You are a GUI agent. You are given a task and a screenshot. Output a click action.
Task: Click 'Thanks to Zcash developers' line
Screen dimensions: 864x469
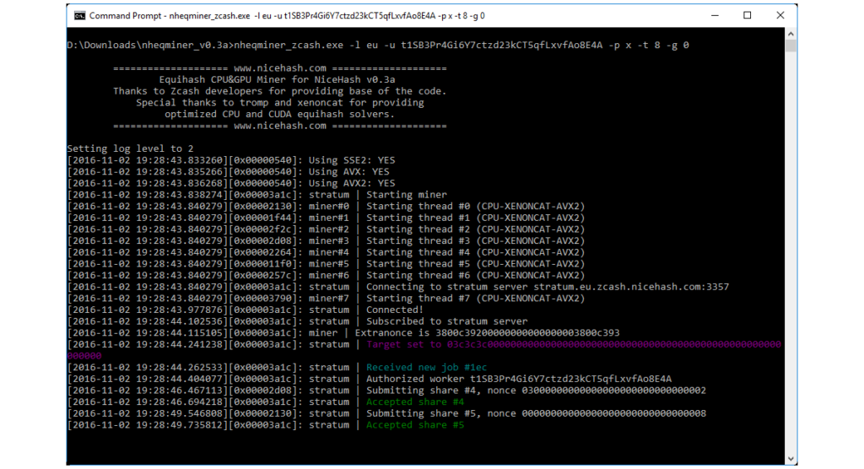tap(280, 91)
